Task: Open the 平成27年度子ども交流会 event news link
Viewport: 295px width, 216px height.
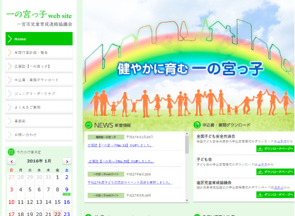Action: click(130, 182)
